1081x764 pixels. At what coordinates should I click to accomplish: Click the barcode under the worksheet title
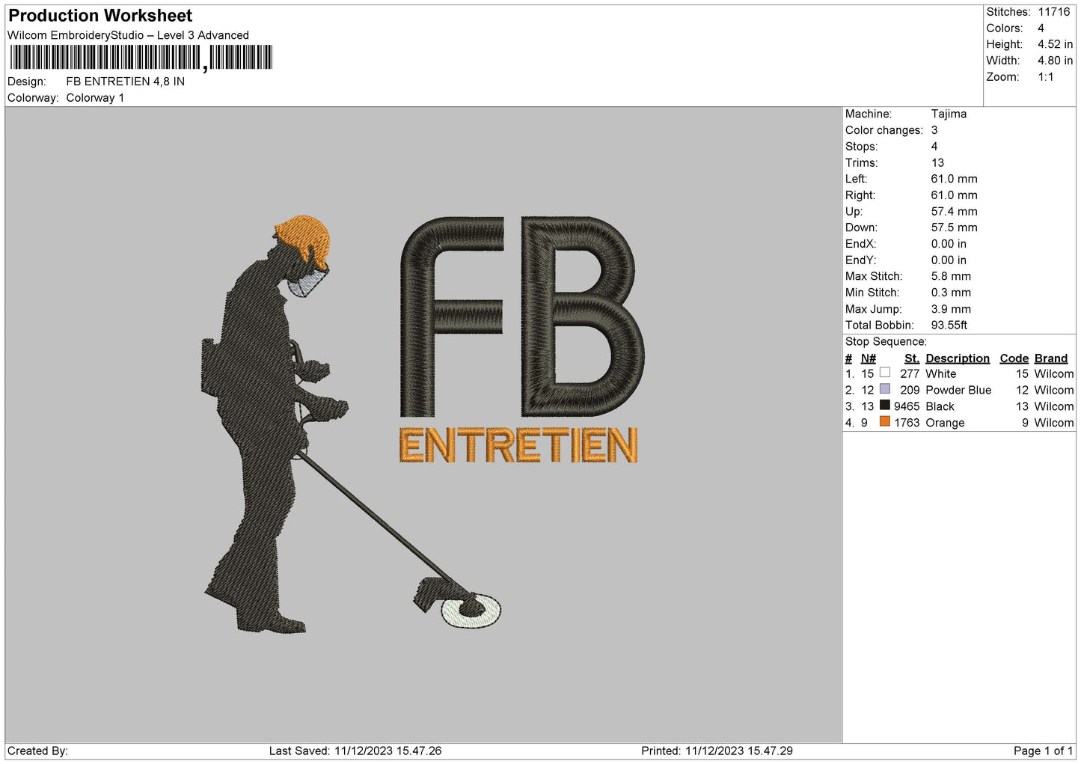[141, 58]
